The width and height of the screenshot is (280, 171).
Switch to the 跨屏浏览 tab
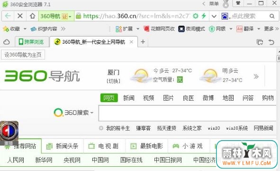(x=31, y=42)
